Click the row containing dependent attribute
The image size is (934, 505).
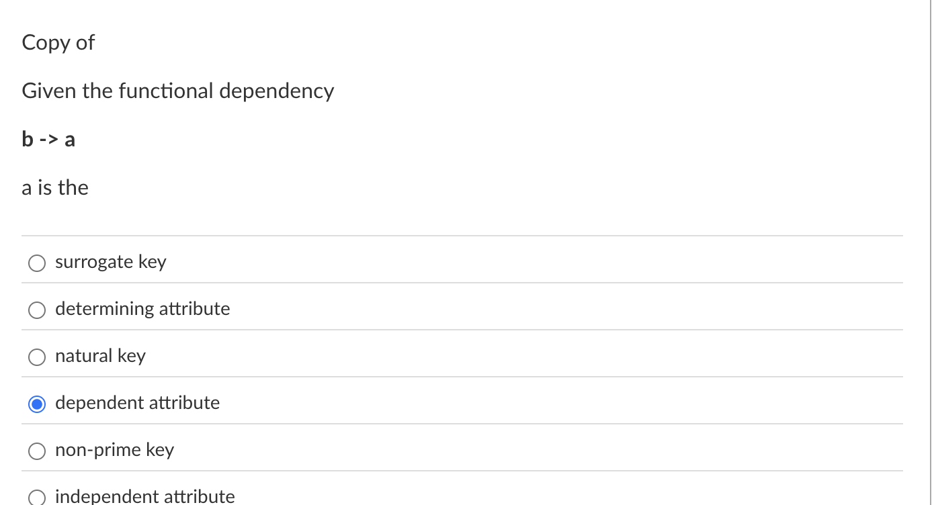pyautogui.click(x=403, y=403)
